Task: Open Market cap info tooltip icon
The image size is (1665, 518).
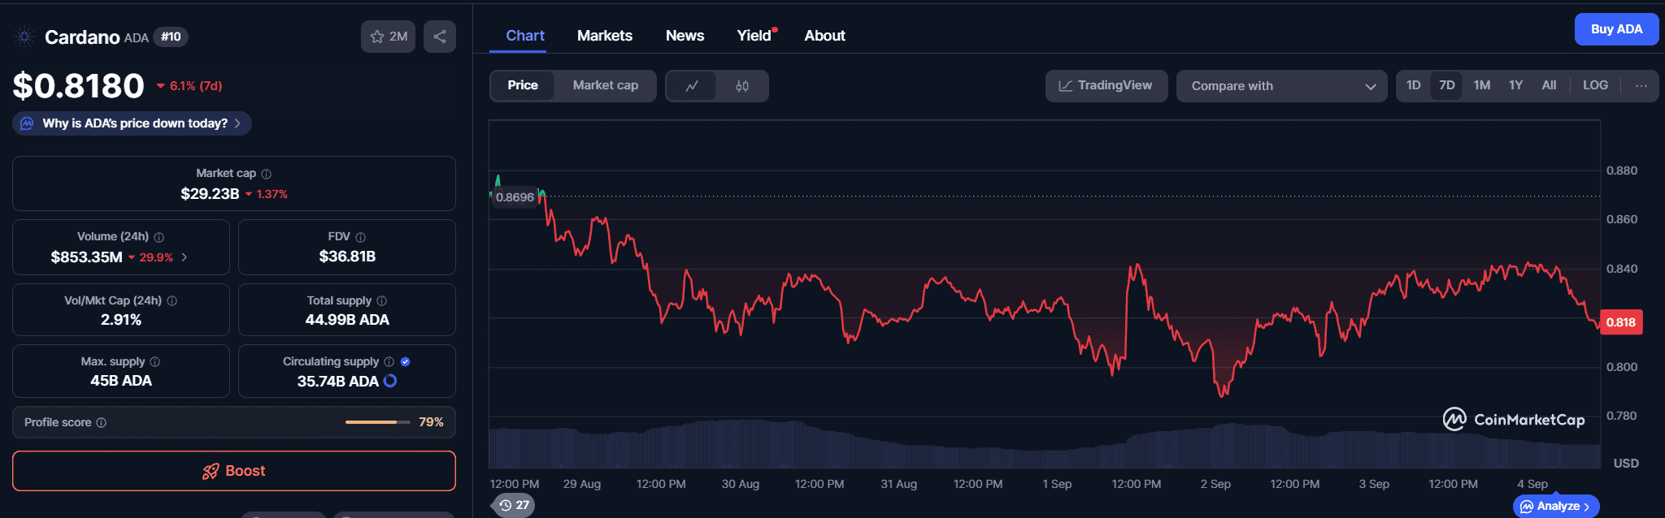Action: 267,174
